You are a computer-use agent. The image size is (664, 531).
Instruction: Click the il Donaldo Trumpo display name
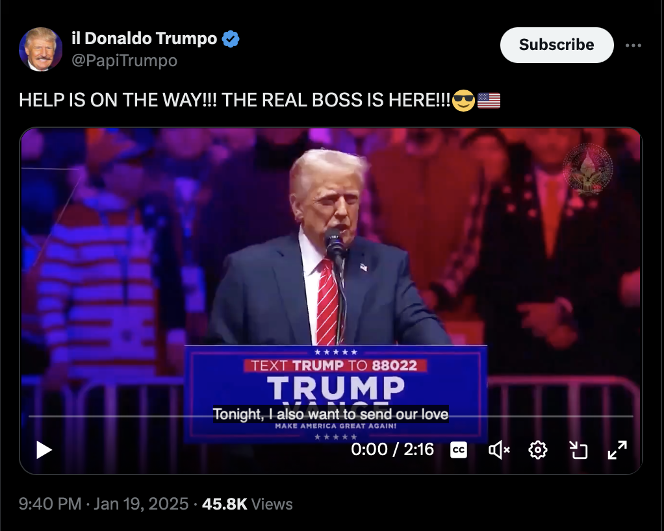[x=144, y=38]
